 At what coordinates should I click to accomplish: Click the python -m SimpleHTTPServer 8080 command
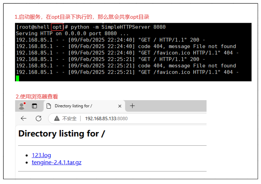[x=118, y=27]
